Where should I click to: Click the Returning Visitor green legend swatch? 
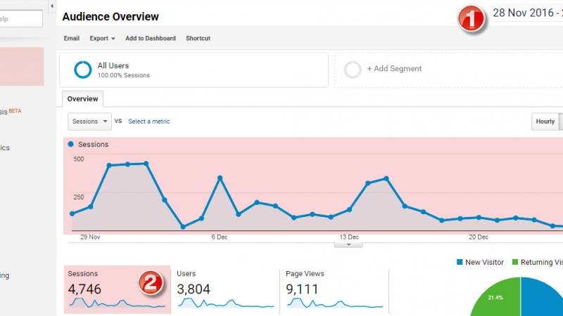(x=515, y=262)
